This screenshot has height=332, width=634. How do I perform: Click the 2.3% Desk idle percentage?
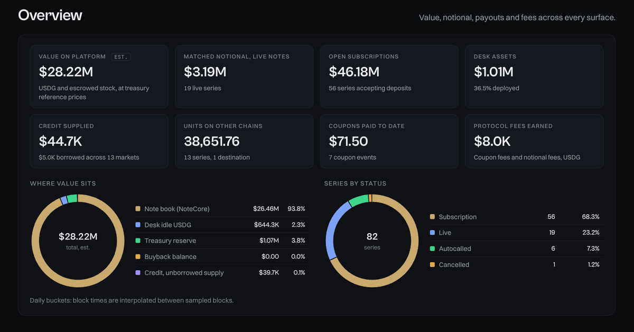point(299,225)
